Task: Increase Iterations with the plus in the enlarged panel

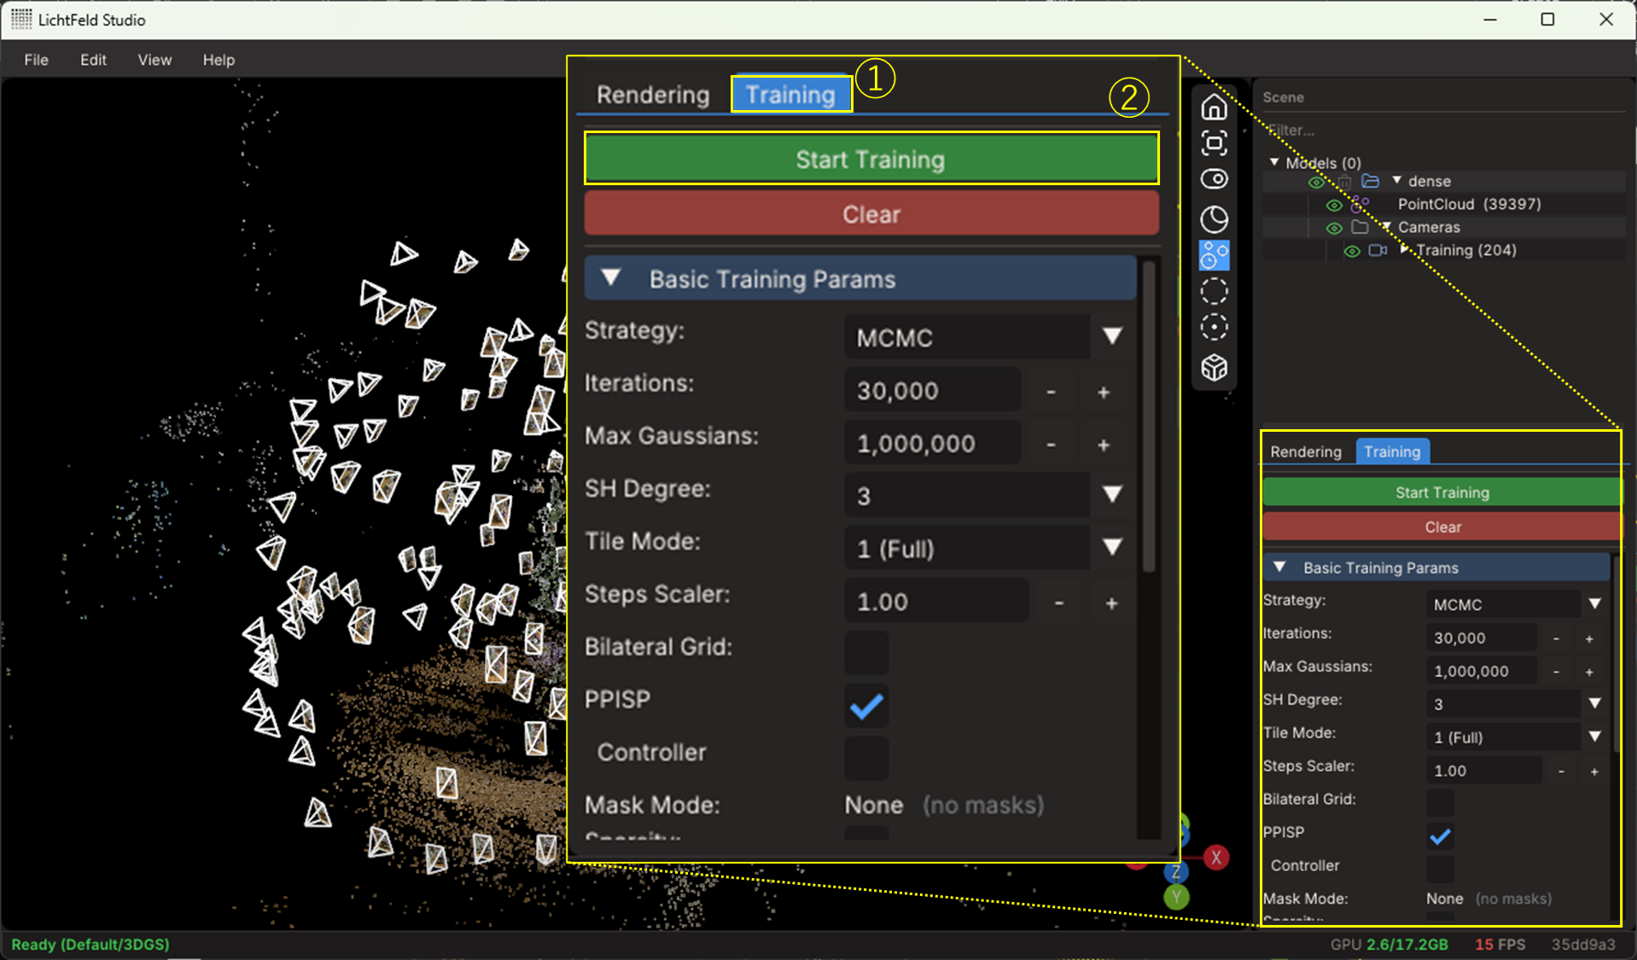Action: 1103,392
